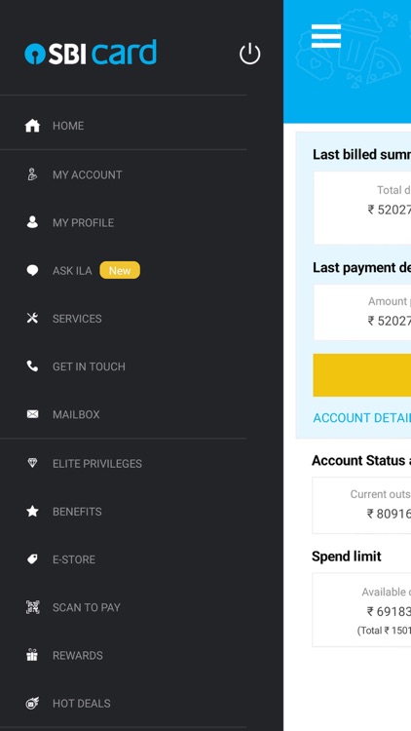Tap the Available credit spend limit card

[x=361, y=610]
